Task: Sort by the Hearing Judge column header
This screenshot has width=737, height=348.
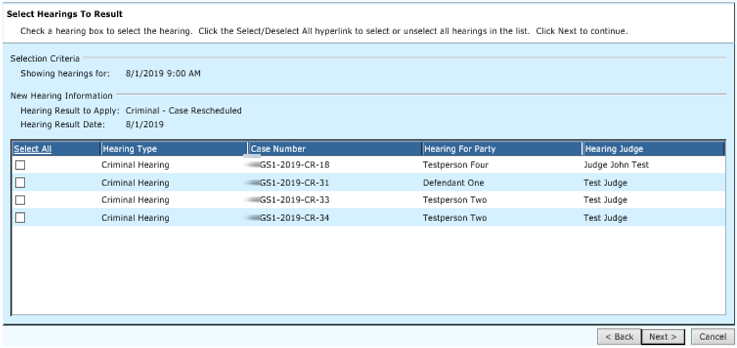Action: (x=614, y=149)
